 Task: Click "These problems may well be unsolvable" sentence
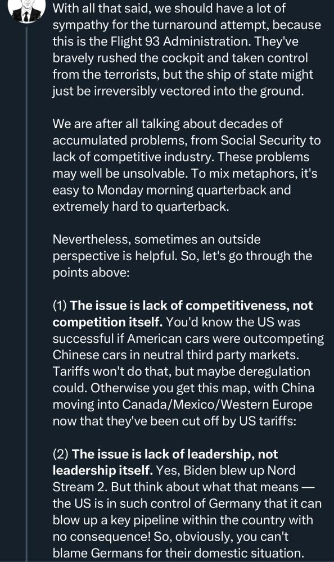coord(181,165)
